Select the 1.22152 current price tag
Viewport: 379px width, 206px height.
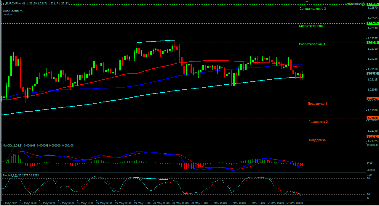point(372,74)
